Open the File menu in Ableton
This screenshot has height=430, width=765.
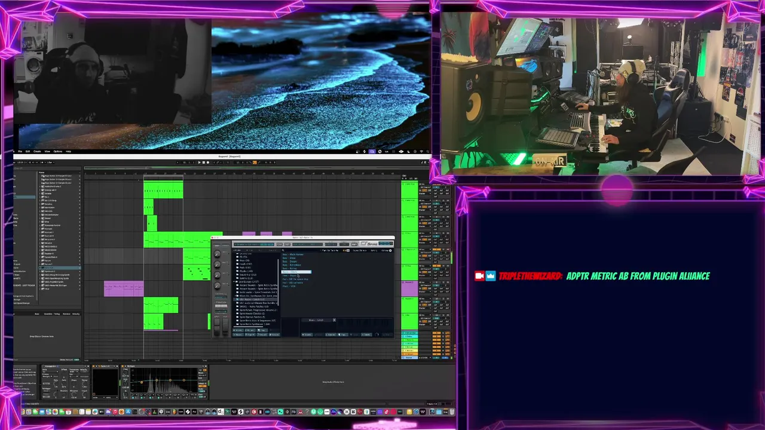[x=20, y=151]
